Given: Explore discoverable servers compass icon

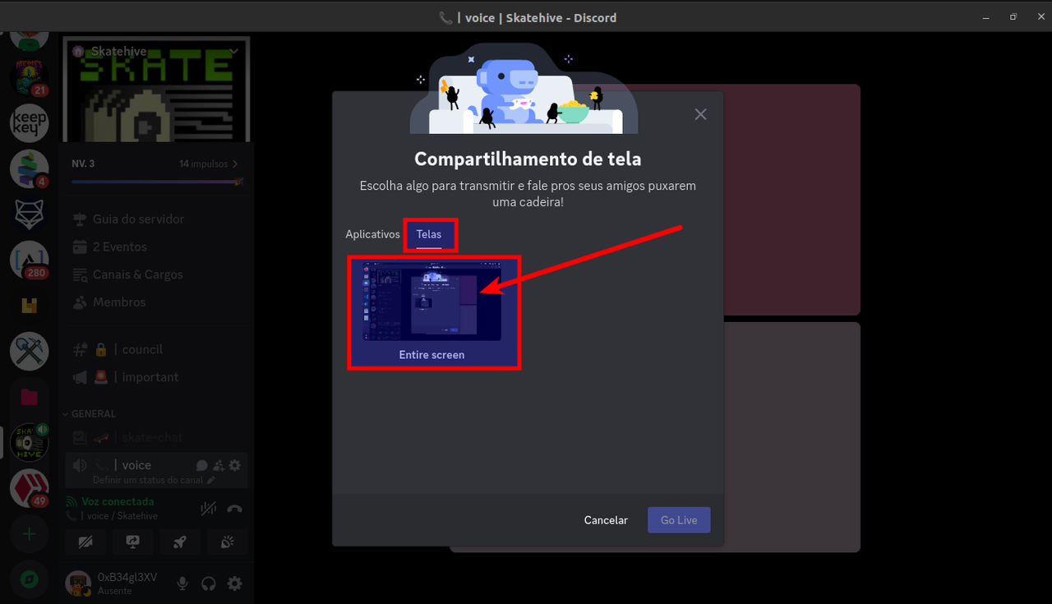Looking at the screenshot, I should [x=29, y=580].
